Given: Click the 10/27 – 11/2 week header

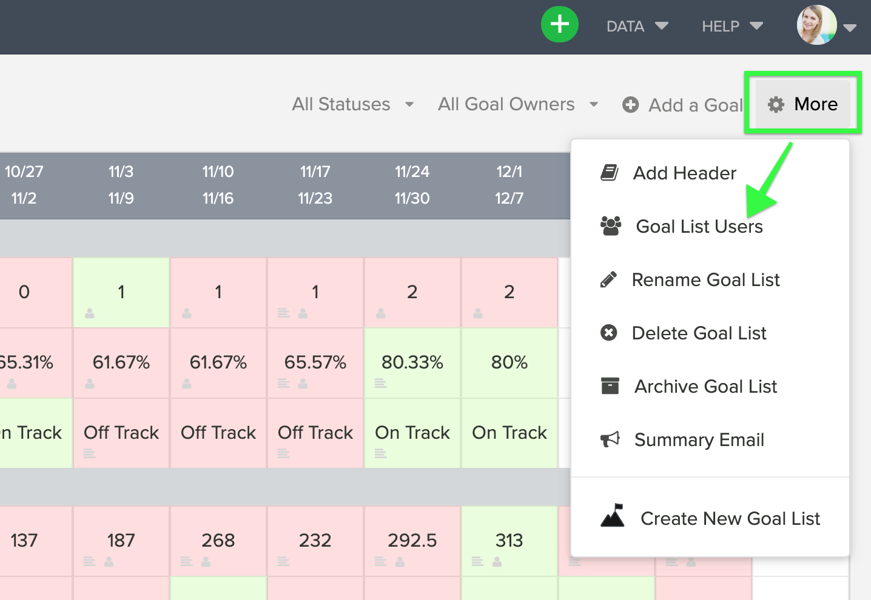Looking at the screenshot, I should tap(24, 185).
